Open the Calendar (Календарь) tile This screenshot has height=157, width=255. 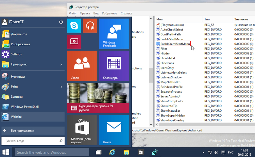coord(114,66)
